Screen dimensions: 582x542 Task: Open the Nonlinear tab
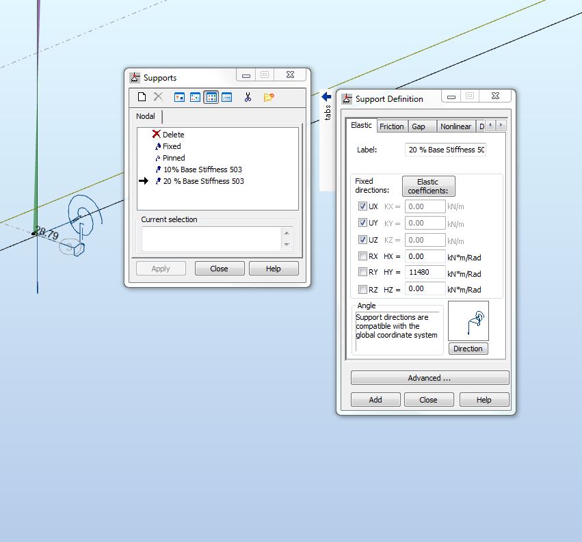pyautogui.click(x=455, y=126)
